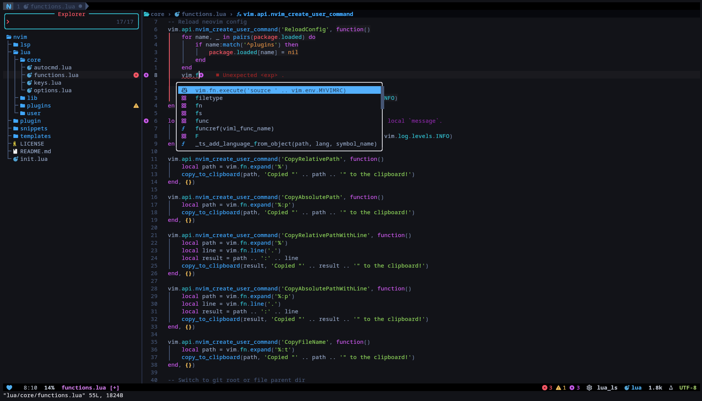Click the 'Unexpected <exp>' diagnostic message
702x401 pixels.
[250, 75]
